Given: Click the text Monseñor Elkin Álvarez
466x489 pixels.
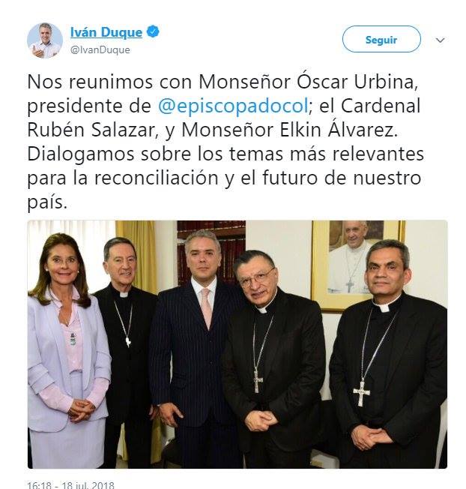Looking at the screenshot, I should coord(289,130).
